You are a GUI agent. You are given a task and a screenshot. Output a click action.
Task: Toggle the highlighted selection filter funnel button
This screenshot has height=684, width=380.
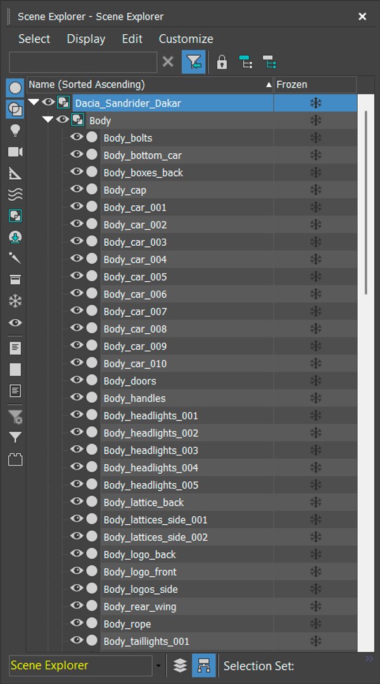[x=193, y=62]
